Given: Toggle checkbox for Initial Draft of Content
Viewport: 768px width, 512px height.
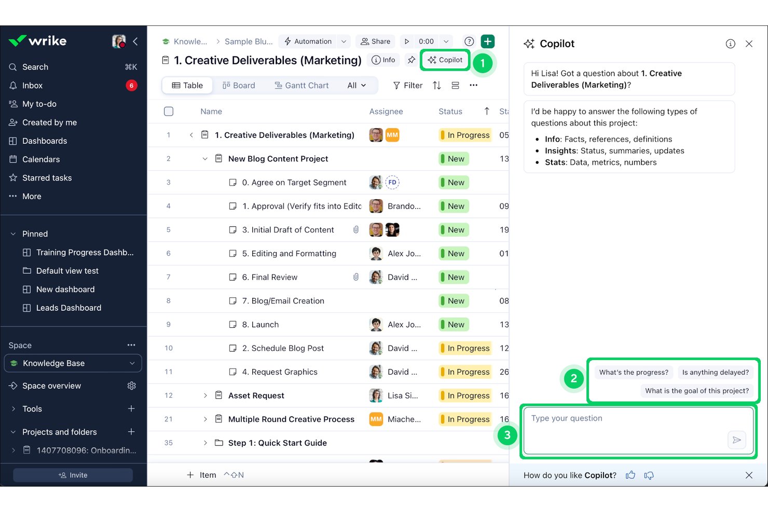Looking at the screenshot, I should coord(233,230).
